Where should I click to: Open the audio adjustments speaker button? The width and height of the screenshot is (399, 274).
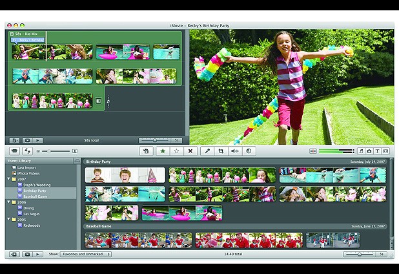(x=235, y=151)
